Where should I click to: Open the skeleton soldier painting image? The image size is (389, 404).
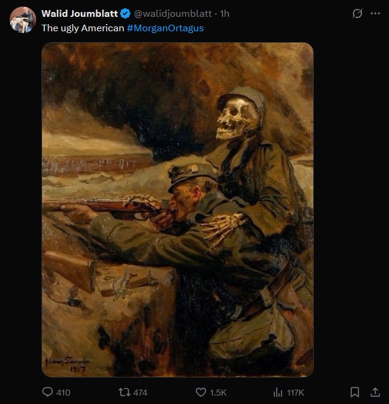pos(177,210)
